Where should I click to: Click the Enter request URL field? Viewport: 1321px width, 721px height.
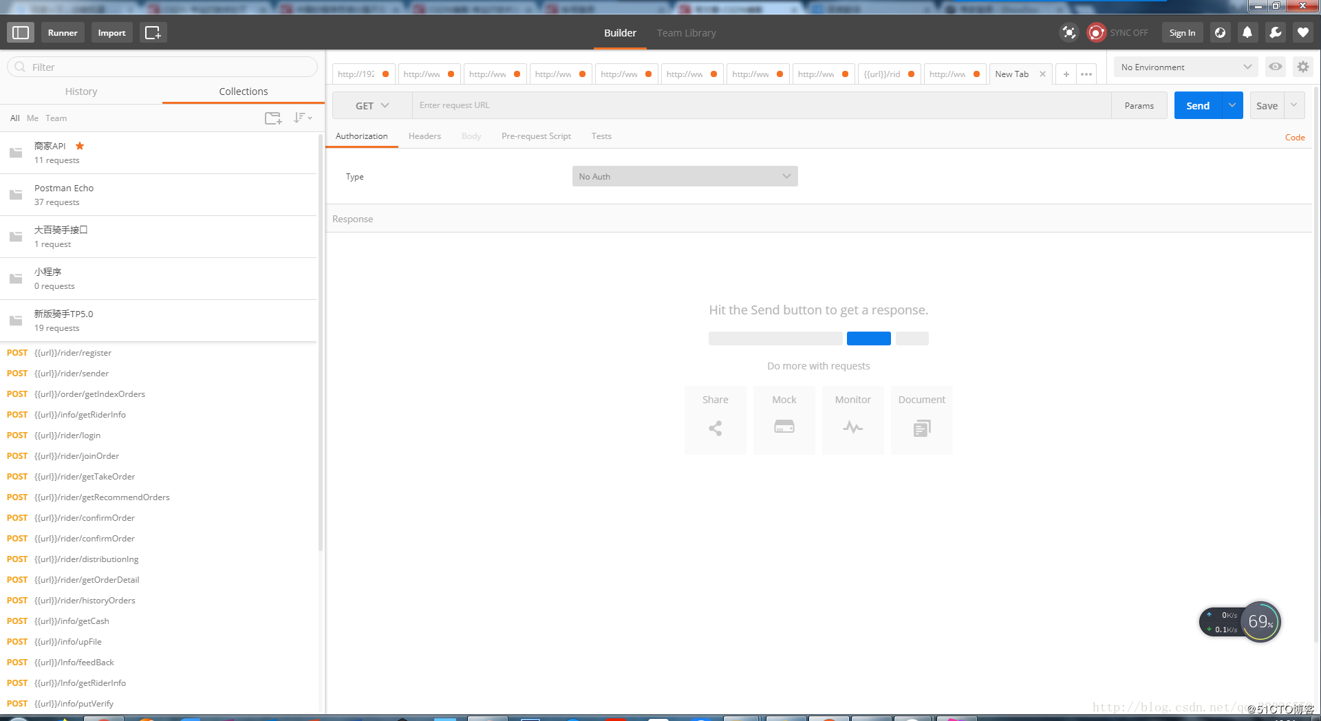click(x=762, y=105)
